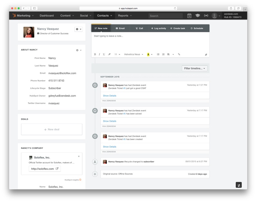This screenshot has height=202, width=256.
Task: Open the Filter timeline dropdown
Action: coord(195,69)
